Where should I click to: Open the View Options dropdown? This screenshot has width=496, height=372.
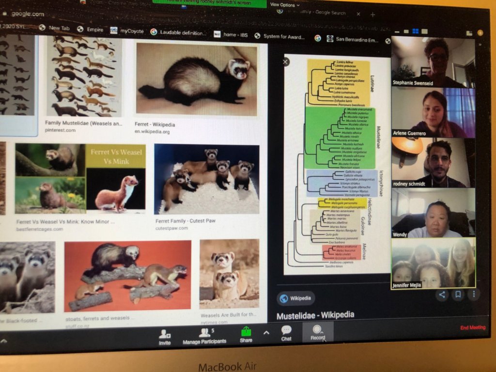tap(284, 5)
